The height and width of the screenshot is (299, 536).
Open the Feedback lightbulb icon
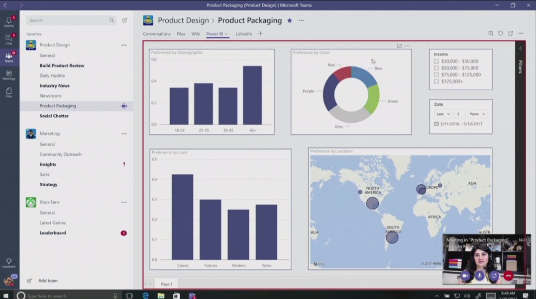pos(9,263)
